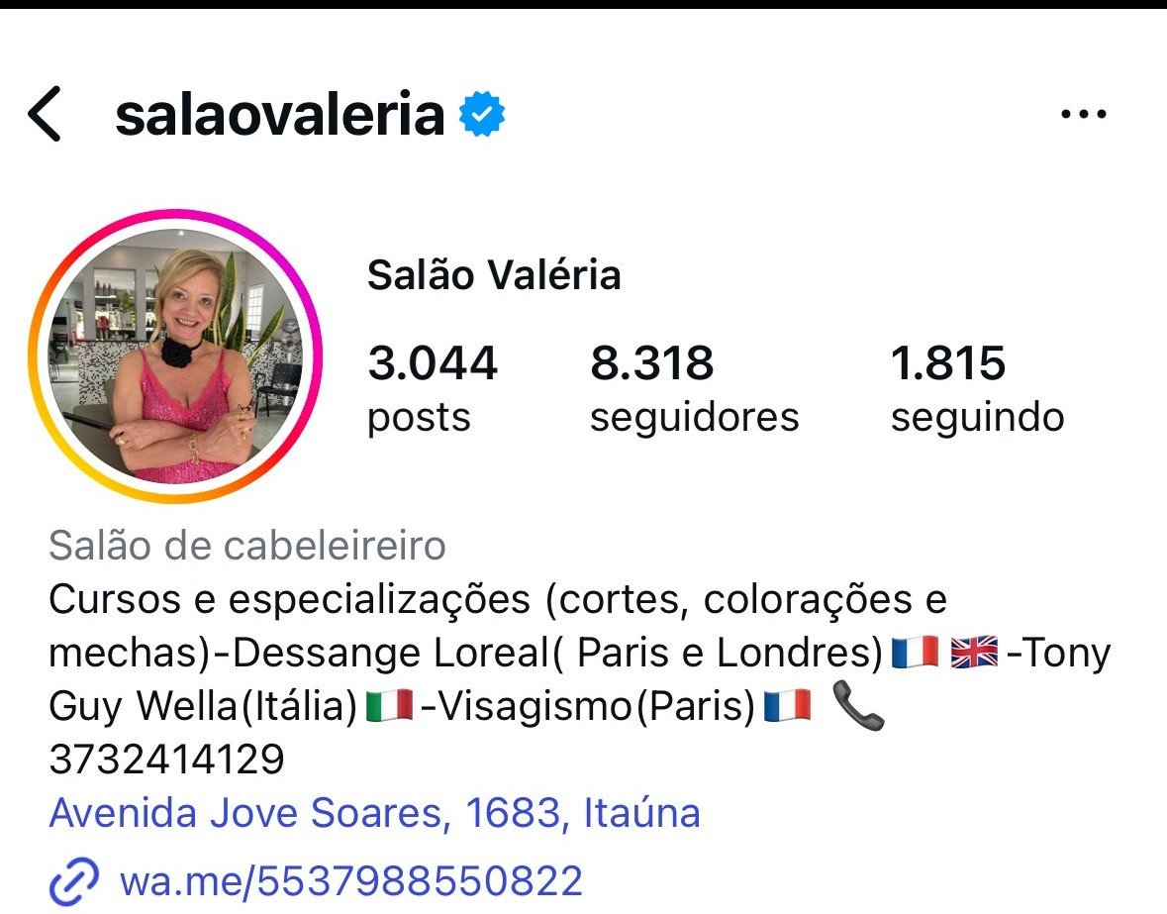
Task: Tap the Salão de cabeleireiro category label
Action: (247, 546)
